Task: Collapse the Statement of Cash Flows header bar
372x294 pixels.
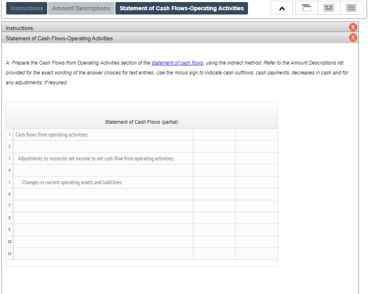Action: coord(164,38)
